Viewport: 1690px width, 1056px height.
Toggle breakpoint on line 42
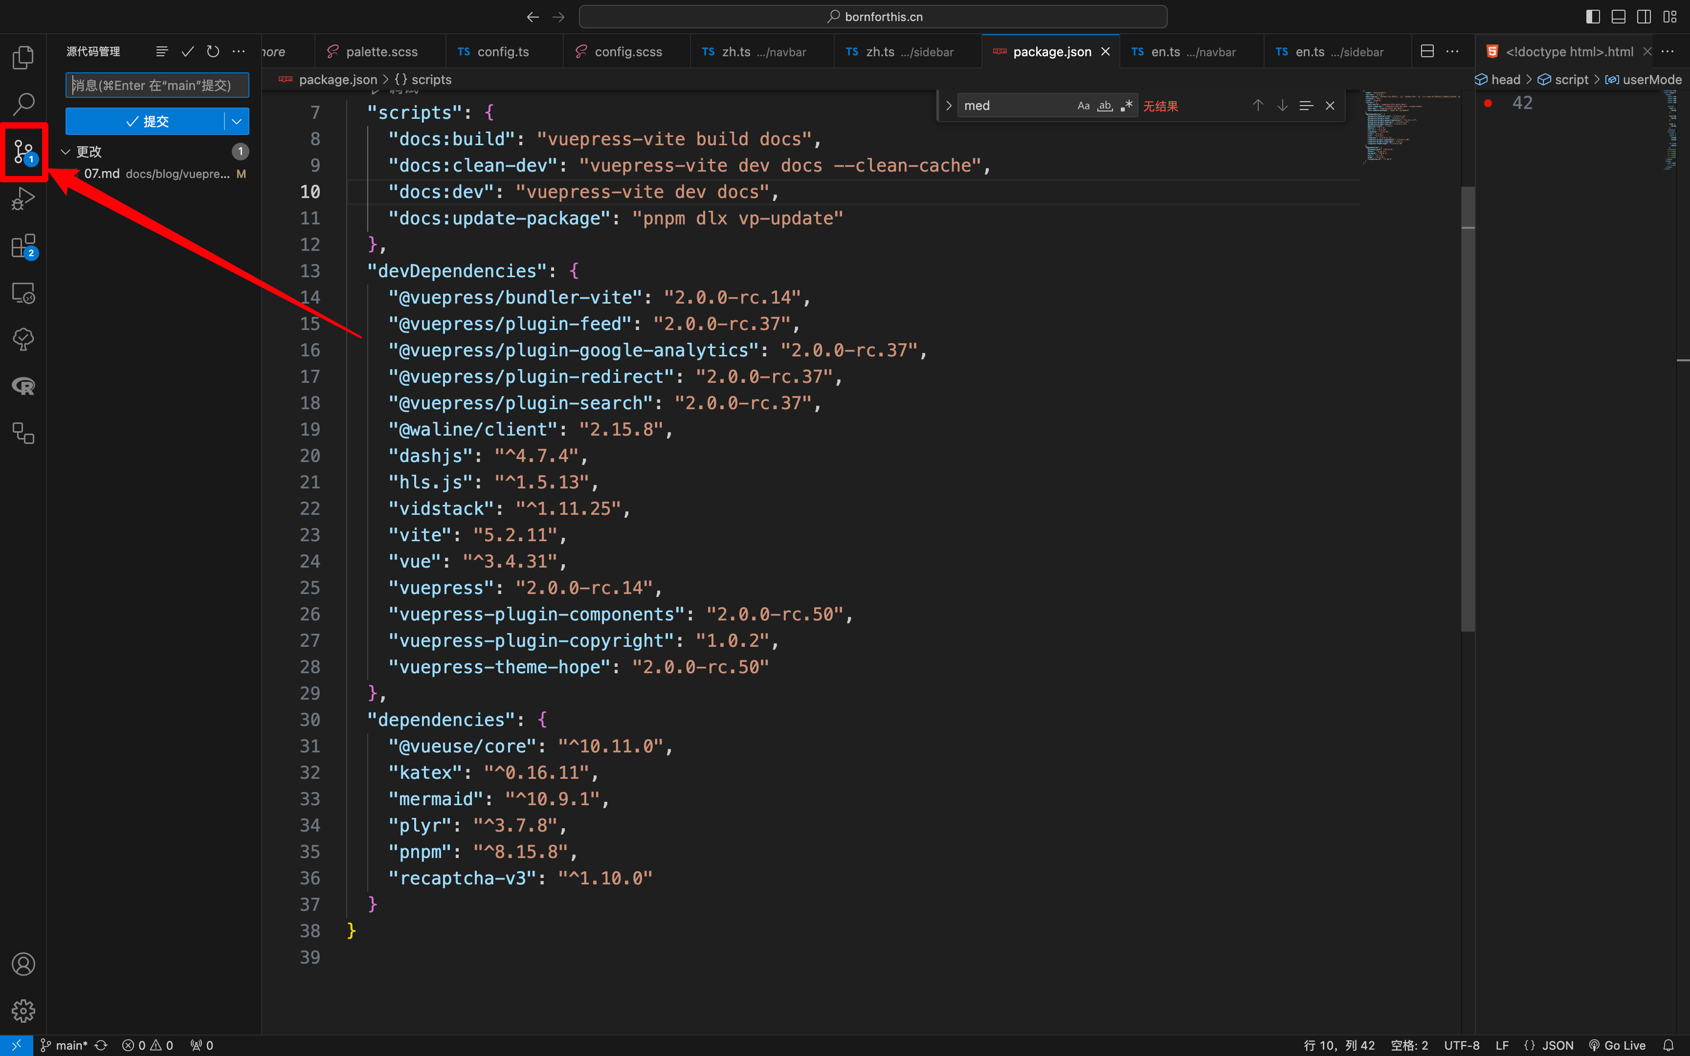1488,103
